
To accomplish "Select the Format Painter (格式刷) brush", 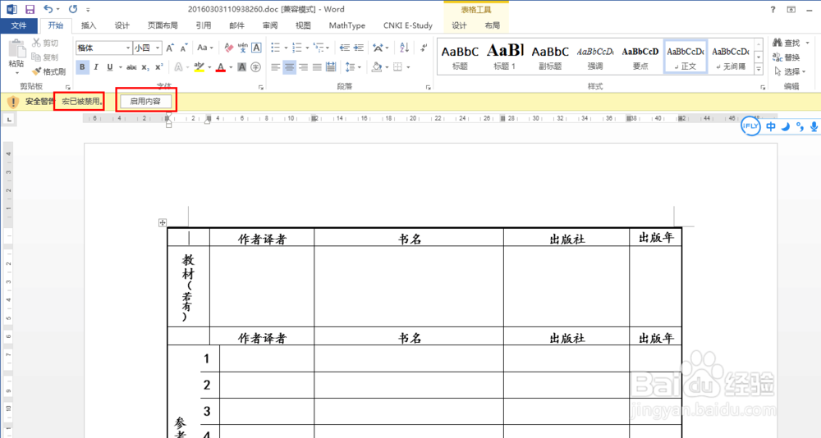I will [x=36, y=71].
